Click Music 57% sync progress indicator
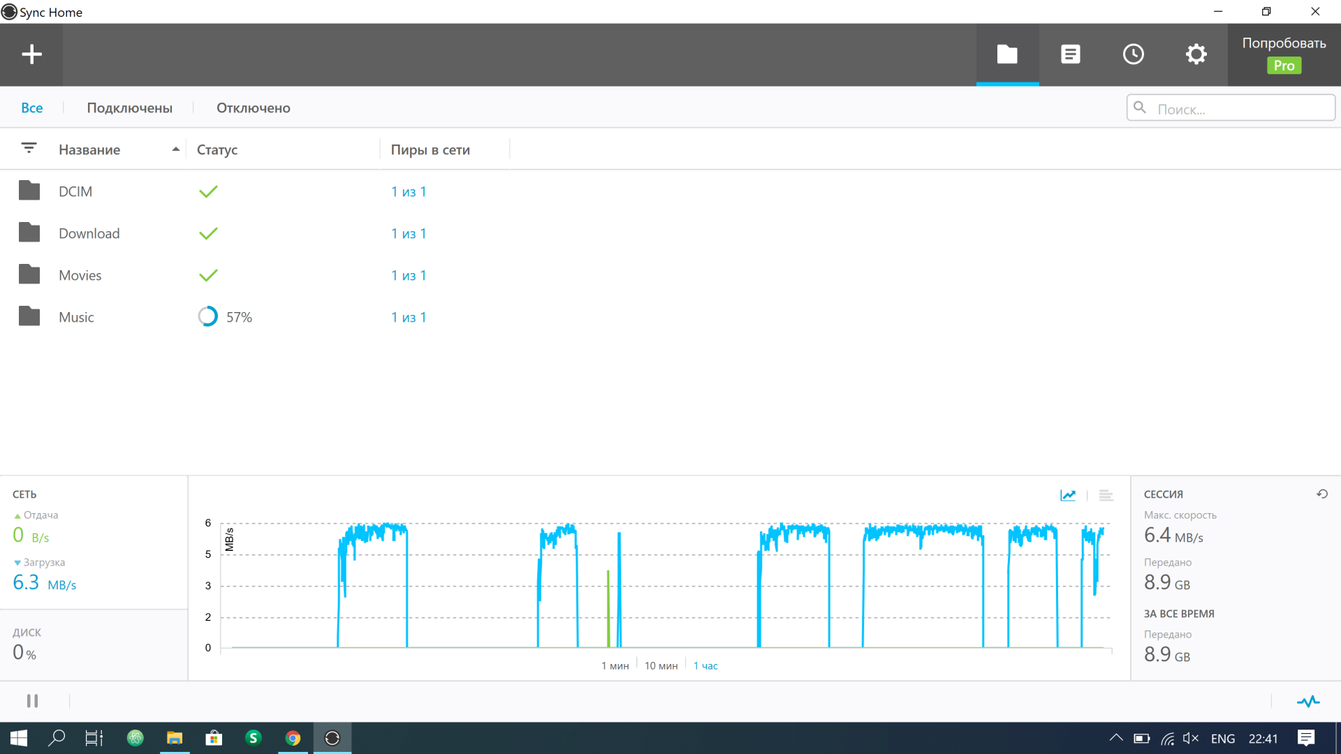Viewport: 1341px width, 754px height. click(x=225, y=317)
